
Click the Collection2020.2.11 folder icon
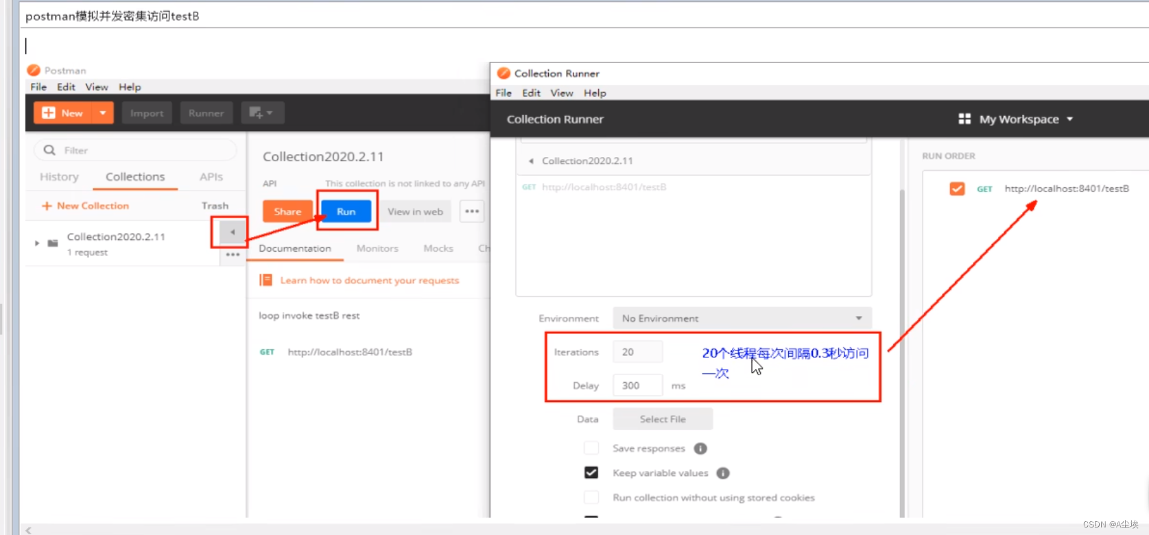53,243
